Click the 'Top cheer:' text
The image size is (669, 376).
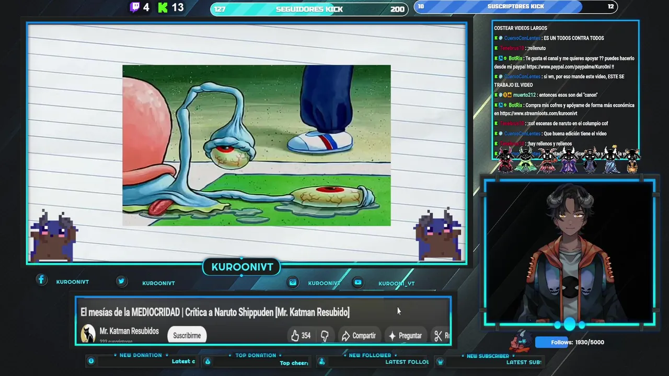click(x=294, y=363)
